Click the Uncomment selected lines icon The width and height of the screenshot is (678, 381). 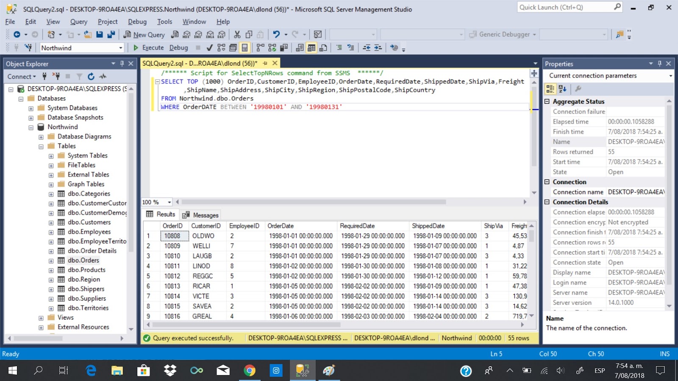coord(350,48)
